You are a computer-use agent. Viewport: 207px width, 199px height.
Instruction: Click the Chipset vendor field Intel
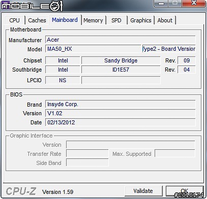[x=63, y=60]
